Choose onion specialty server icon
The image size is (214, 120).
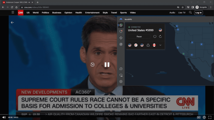click(x=148, y=45)
